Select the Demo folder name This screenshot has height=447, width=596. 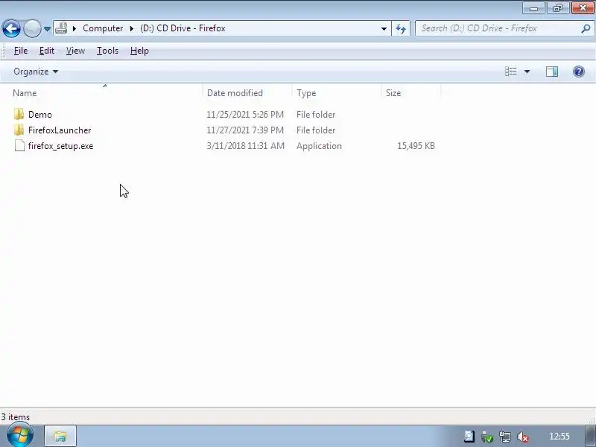click(40, 115)
